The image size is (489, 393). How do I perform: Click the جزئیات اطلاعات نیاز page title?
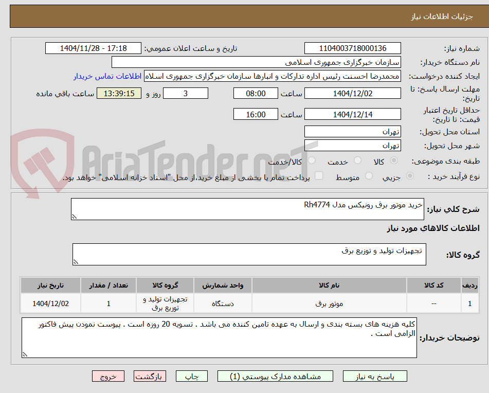(442, 16)
